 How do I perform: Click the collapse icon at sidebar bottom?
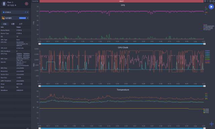[28, 128]
